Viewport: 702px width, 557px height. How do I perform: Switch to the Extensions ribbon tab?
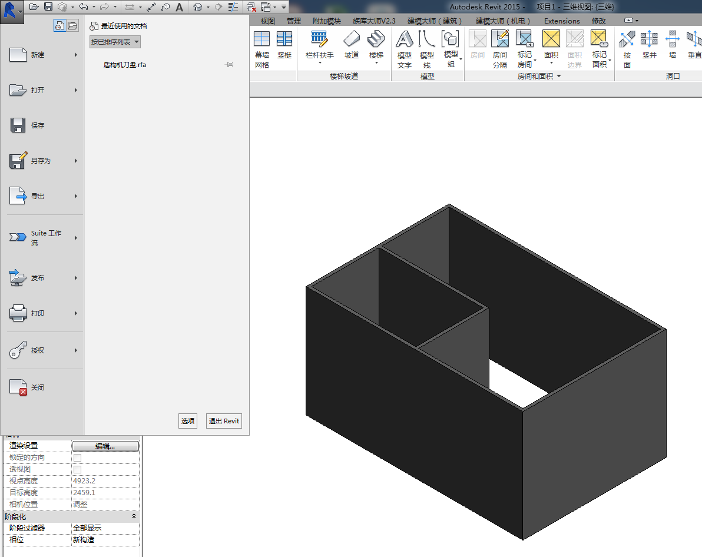562,21
